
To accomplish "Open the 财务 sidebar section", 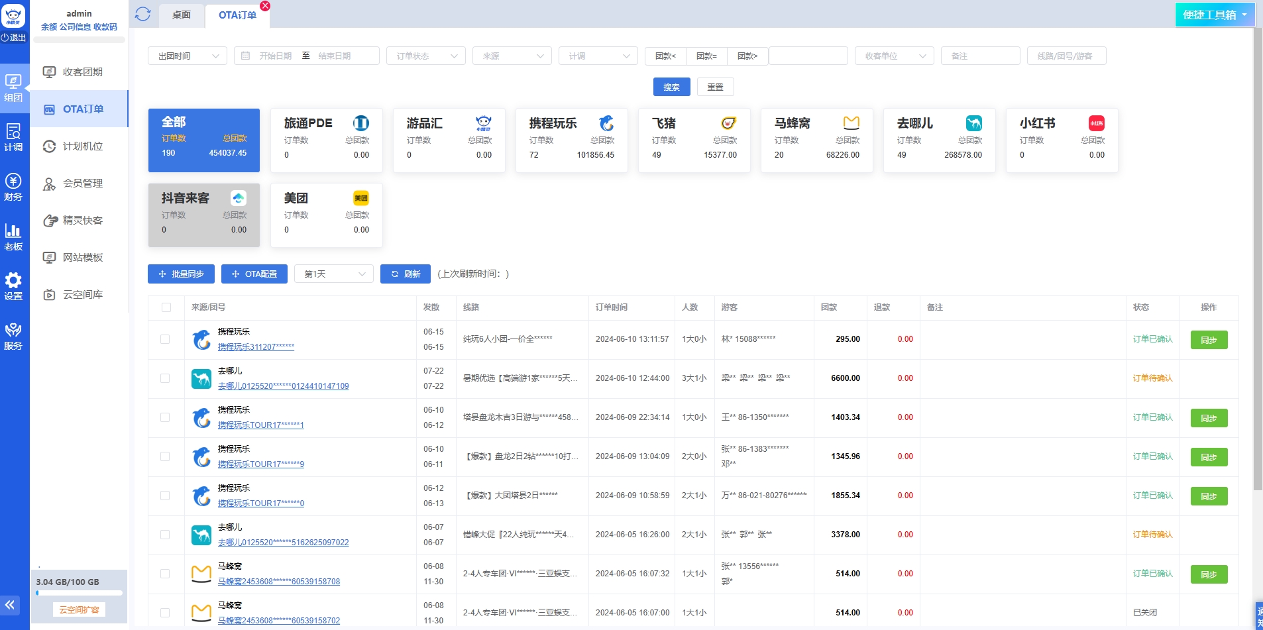I will [x=13, y=187].
